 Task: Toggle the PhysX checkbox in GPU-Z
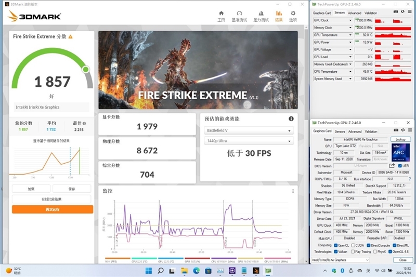click(x=376, y=250)
